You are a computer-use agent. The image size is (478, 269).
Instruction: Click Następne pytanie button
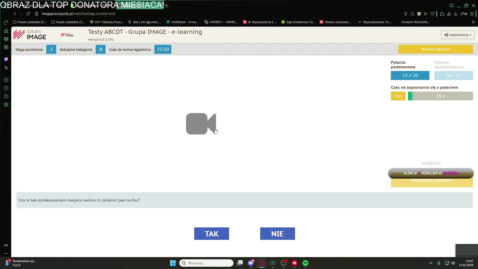click(432, 180)
